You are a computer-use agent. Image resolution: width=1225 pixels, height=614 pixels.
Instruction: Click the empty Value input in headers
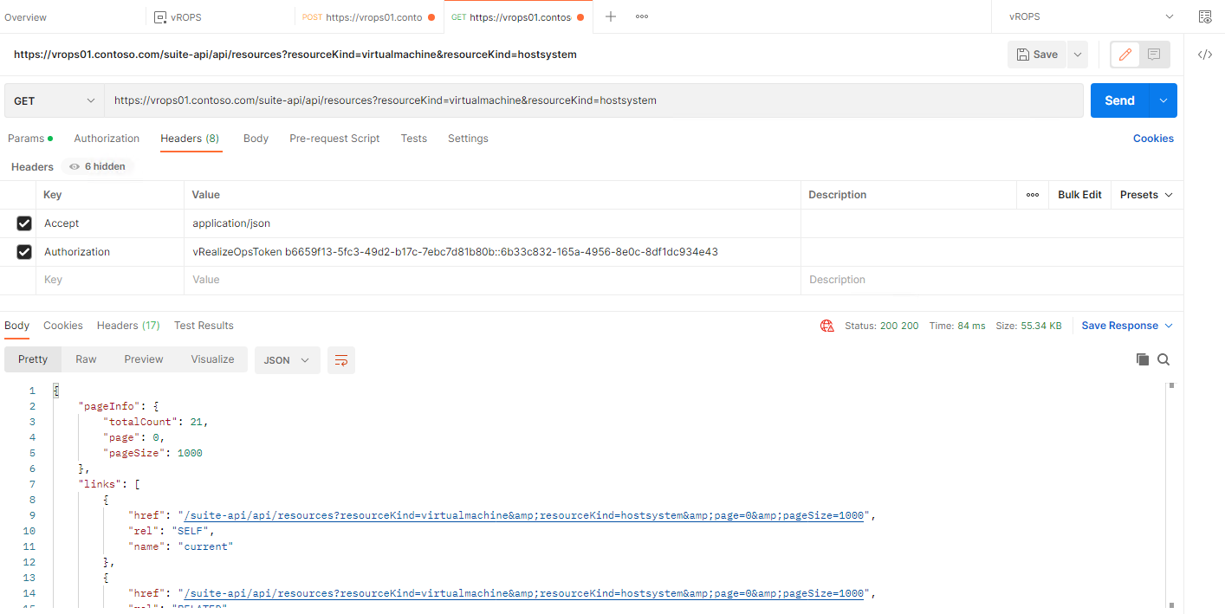click(x=492, y=280)
